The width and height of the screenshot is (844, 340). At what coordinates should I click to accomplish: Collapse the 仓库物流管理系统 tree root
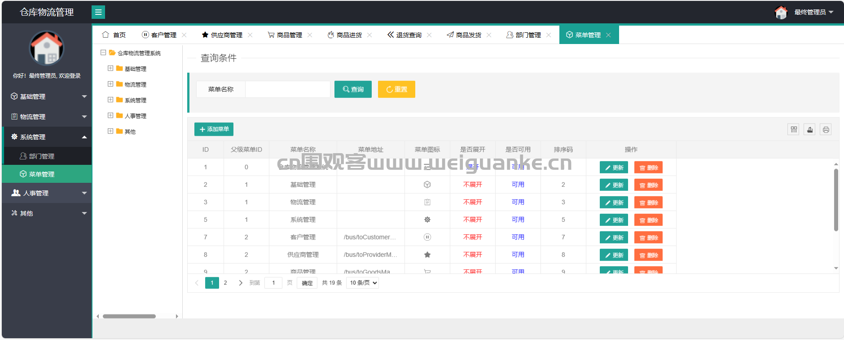[103, 53]
